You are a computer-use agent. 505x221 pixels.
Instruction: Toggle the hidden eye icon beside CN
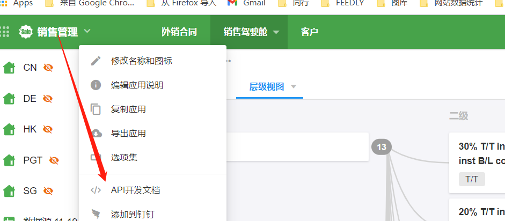click(48, 68)
